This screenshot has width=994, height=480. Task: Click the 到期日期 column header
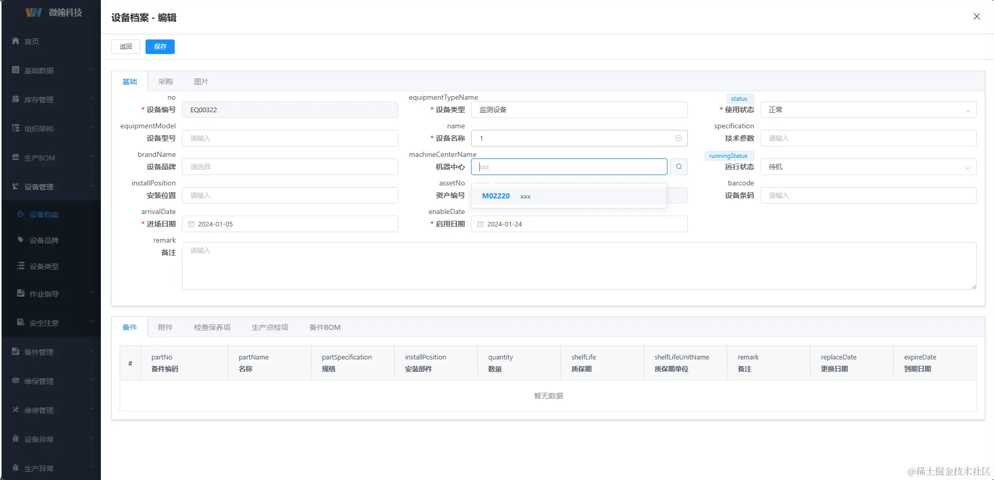[935, 363]
